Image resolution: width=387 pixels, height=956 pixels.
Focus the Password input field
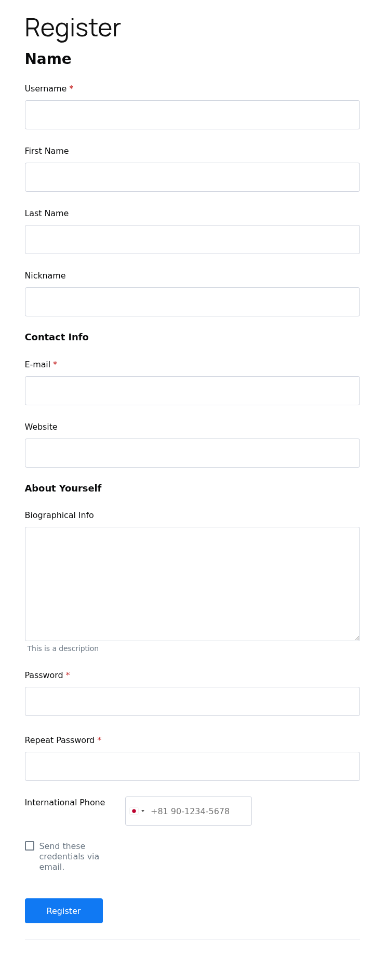click(192, 701)
